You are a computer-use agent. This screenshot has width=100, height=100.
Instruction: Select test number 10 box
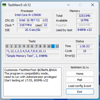pyautogui.click(x=49, y=46)
